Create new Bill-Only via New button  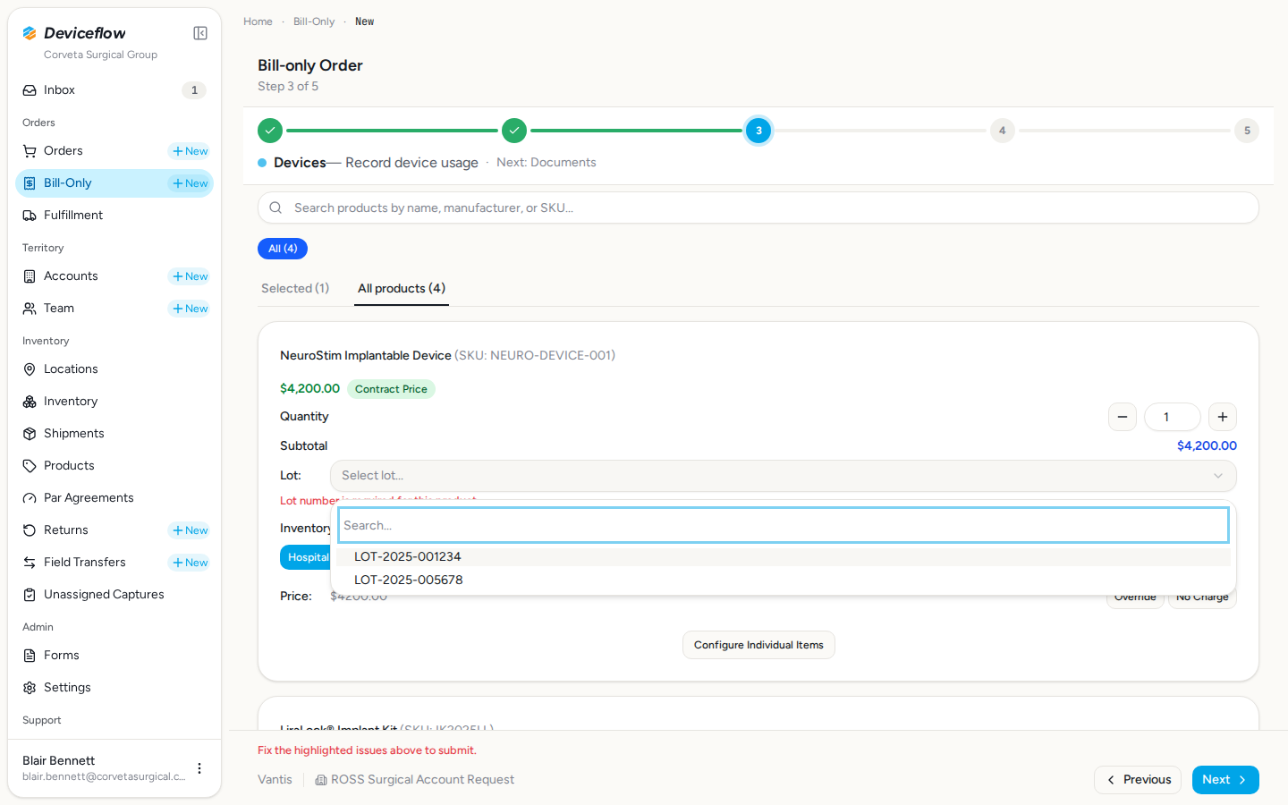click(190, 183)
